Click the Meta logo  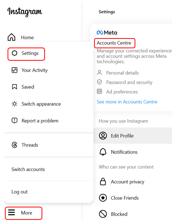click(x=107, y=33)
